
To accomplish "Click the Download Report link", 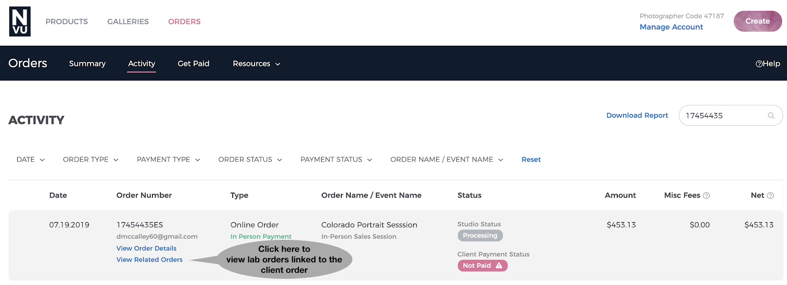I will pyautogui.click(x=637, y=115).
